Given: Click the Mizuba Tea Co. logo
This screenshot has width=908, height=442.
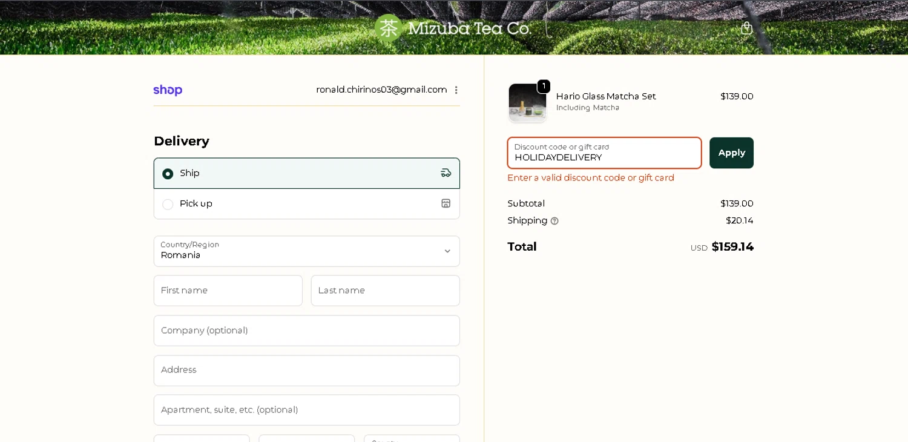Looking at the screenshot, I should [x=453, y=28].
